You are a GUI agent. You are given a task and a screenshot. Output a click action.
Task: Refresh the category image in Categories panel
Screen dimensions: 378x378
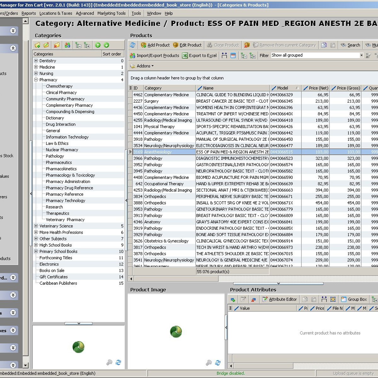[x=118, y=363]
